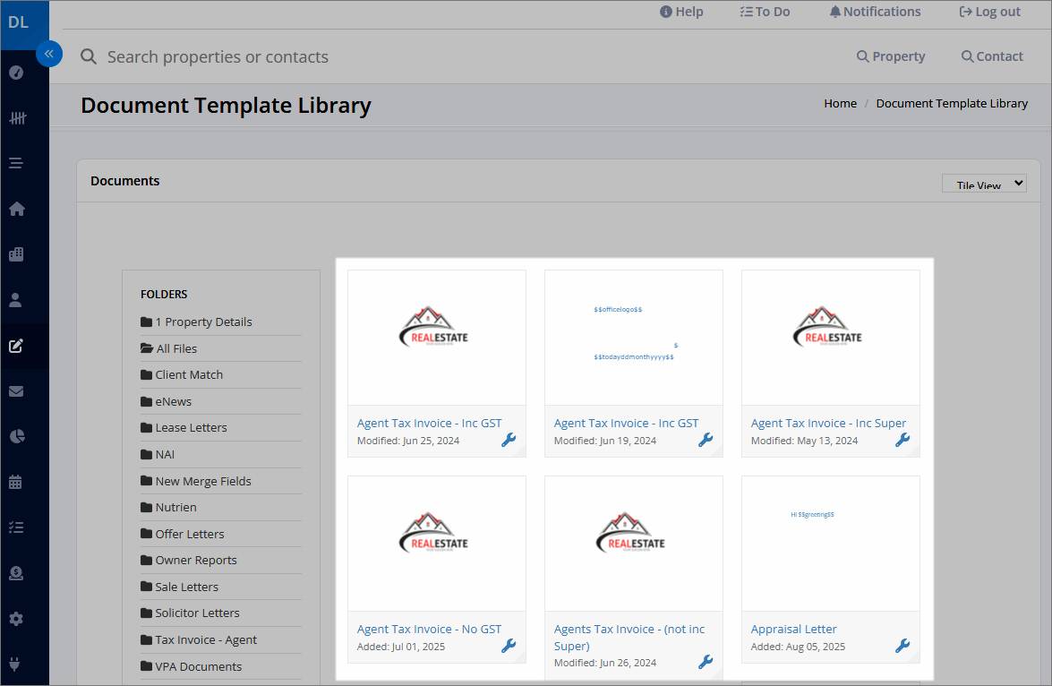Viewport: 1052px width, 686px height.
Task: Click the wrench on Appraisal Letter tile
Action: (x=902, y=646)
